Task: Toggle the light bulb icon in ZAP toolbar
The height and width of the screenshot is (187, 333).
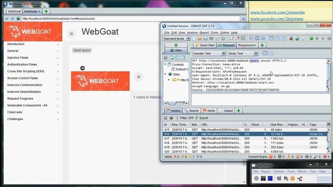Action: 303,38
